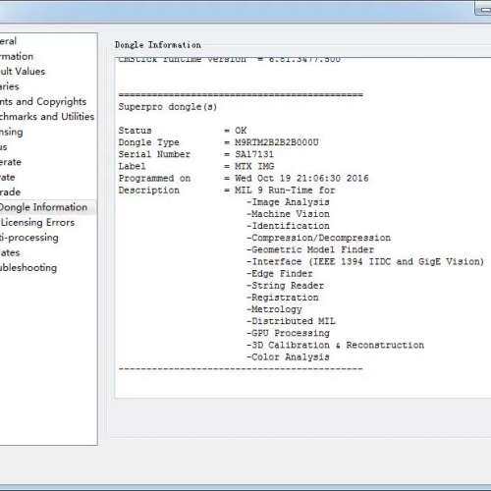The height and width of the screenshot is (491, 491).
Task: Click the '-Machine Vision' line
Action: (288, 214)
